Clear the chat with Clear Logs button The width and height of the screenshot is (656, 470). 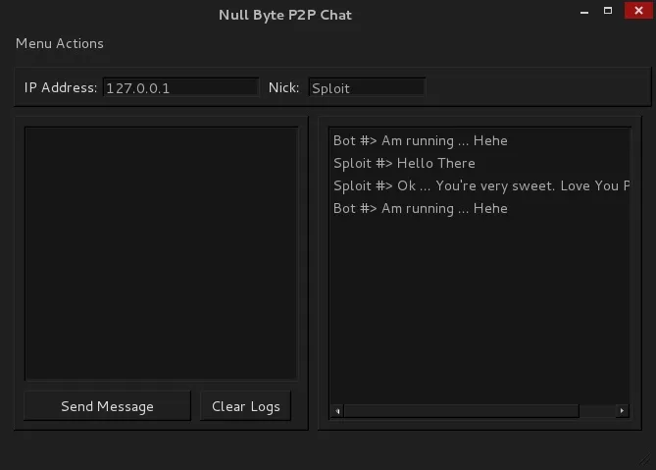pyautogui.click(x=245, y=406)
